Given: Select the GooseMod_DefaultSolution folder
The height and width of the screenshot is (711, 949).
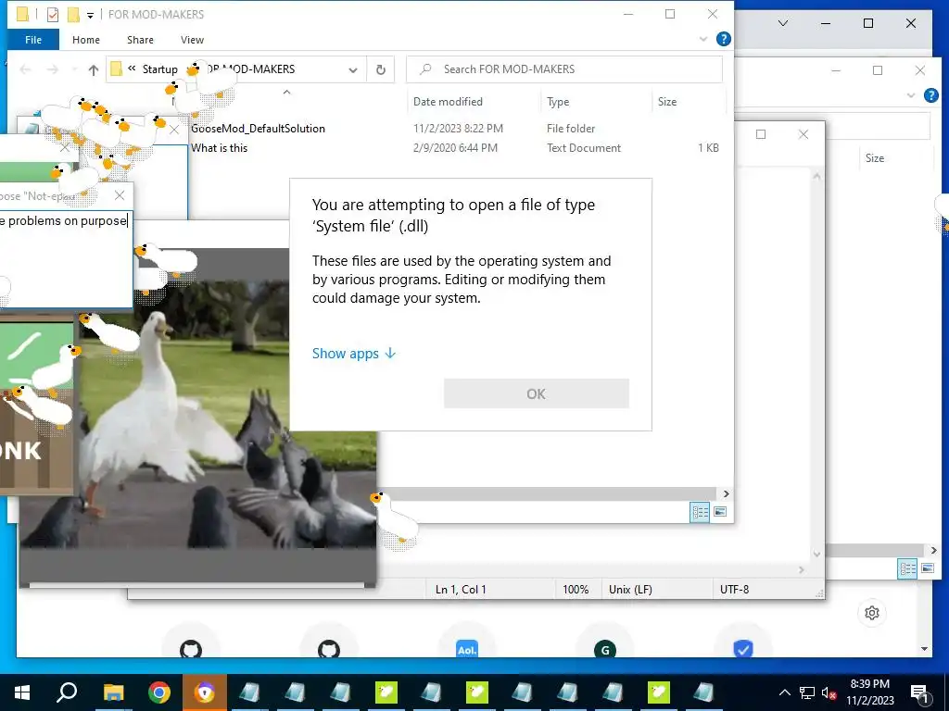Looking at the screenshot, I should (x=258, y=128).
